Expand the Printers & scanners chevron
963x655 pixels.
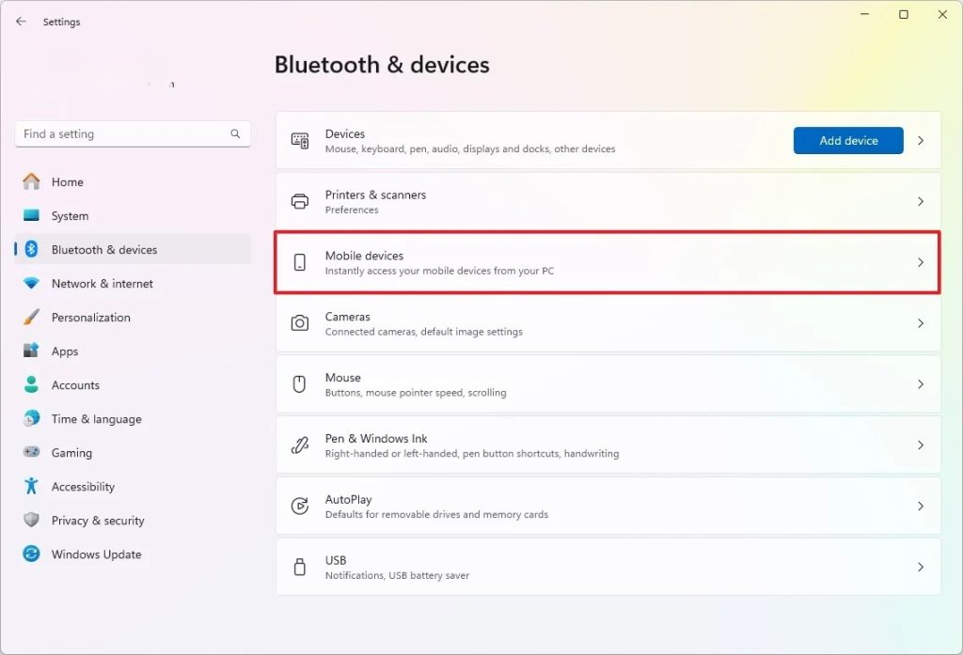click(921, 201)
